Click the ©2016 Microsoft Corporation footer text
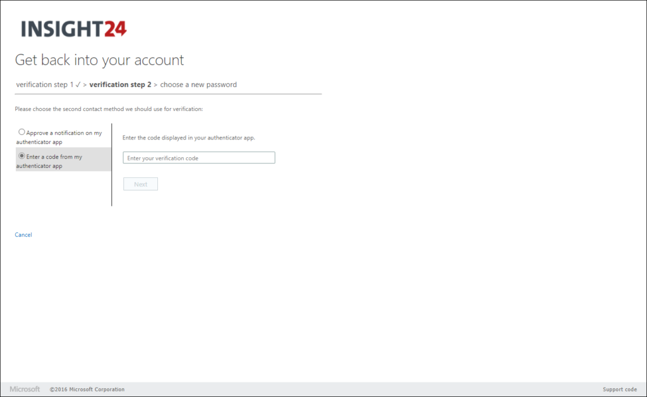Screen dimensions: 647x397 coord(88,389)
